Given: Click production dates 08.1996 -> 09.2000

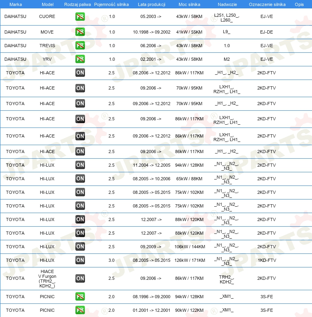Looking at the screenshot, I should pyautogui.click(x=152, y=296).
